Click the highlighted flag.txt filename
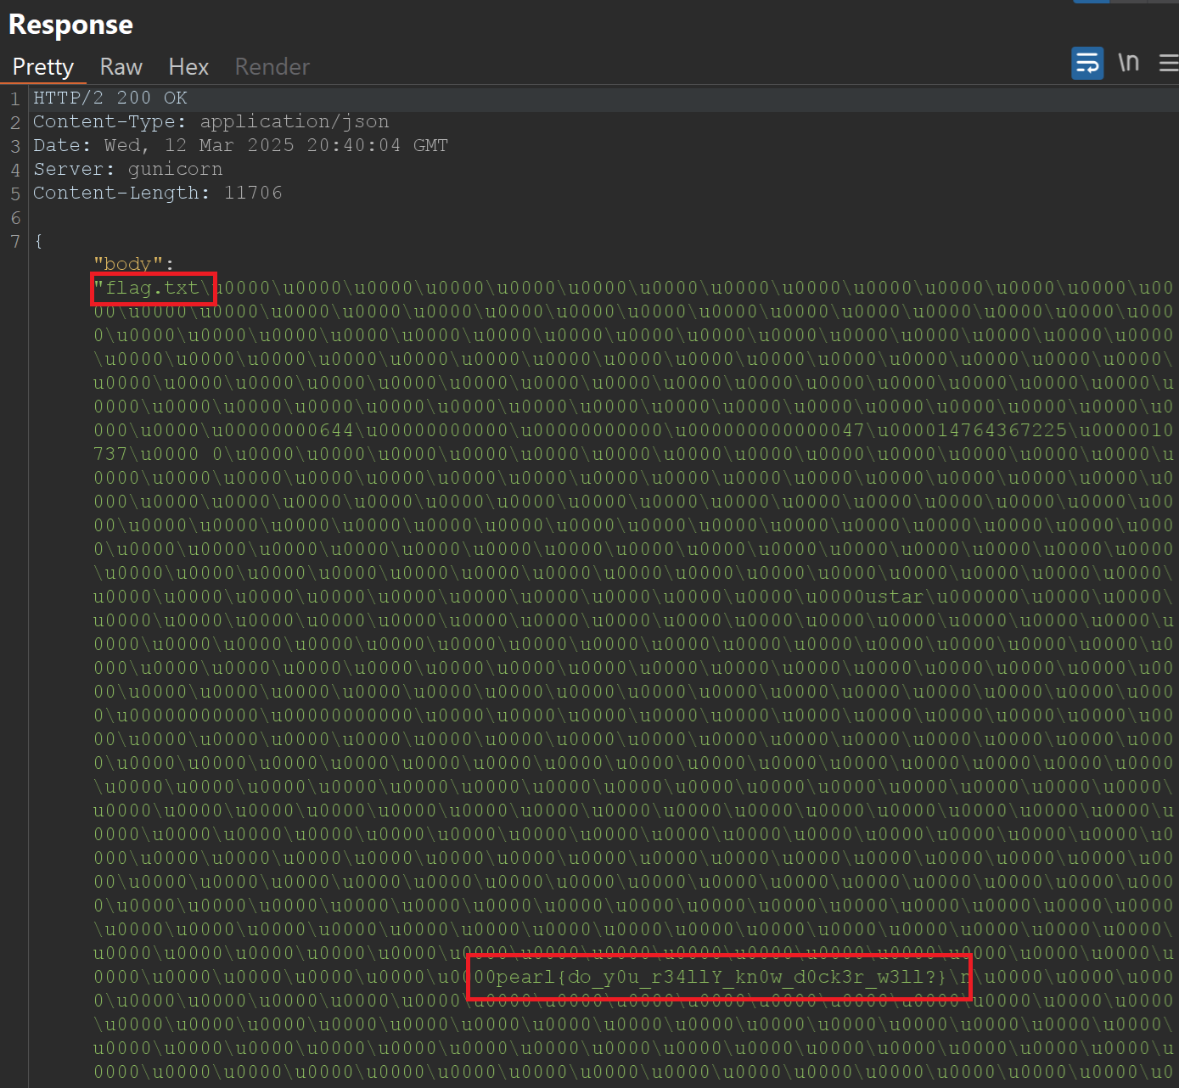Screen dimensions: 1179x1088 coord(153,289)
